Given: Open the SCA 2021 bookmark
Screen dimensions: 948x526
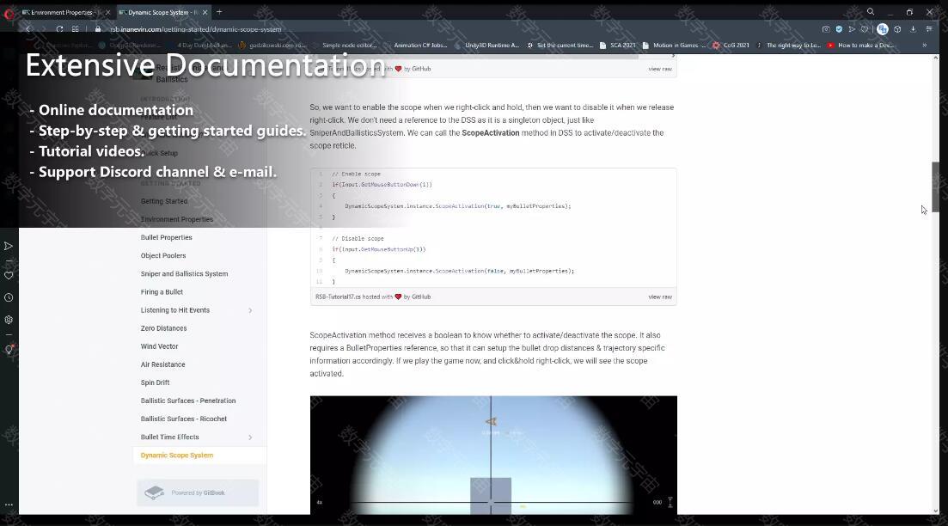Looking at the screenshot, I should pyautogui.click(x=617, y=46).
